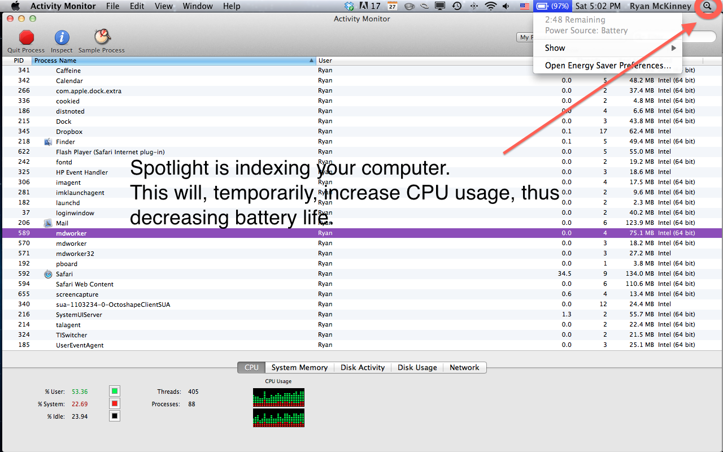The height and width of the screenshot is (452, 723).
Task: Switch to the CPU tab
Action: (x=251, y=367)
